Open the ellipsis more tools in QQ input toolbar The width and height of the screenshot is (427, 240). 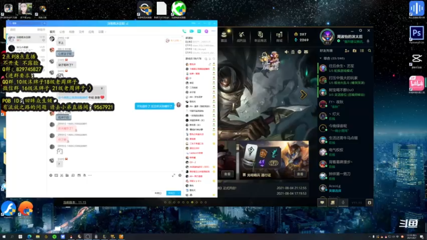pos(90,175)
